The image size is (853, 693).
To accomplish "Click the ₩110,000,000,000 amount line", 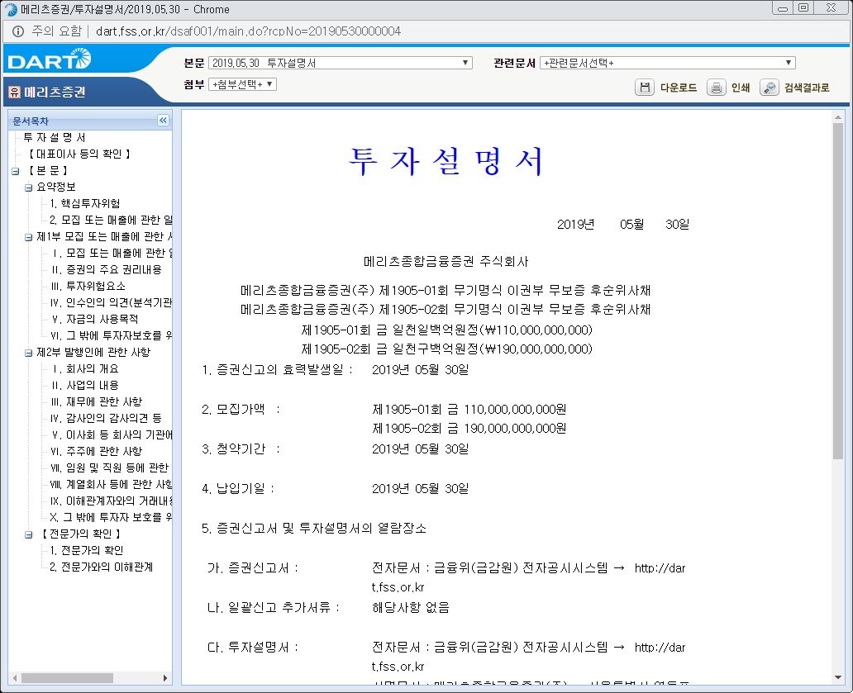I will point(446,330).
